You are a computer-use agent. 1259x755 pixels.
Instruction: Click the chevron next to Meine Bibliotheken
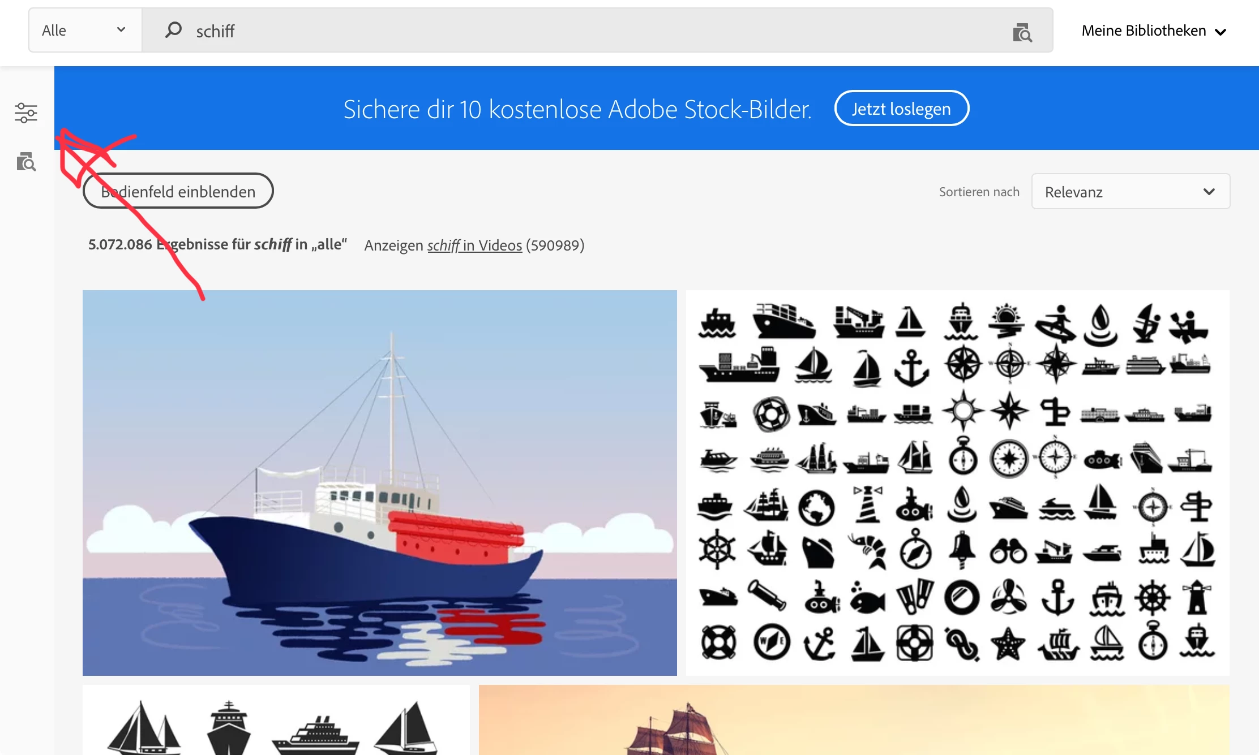coord(1221,32)
